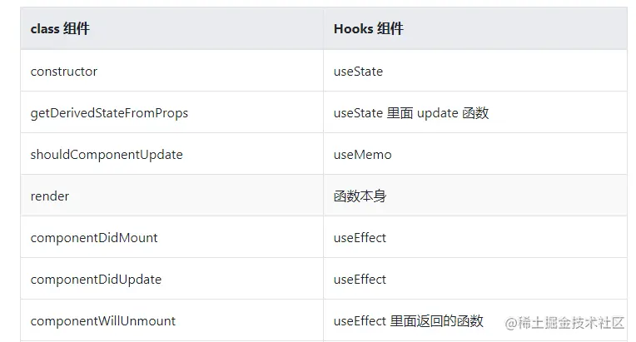
Task: Click the @ symbol in the watermark
Action: 512,322
